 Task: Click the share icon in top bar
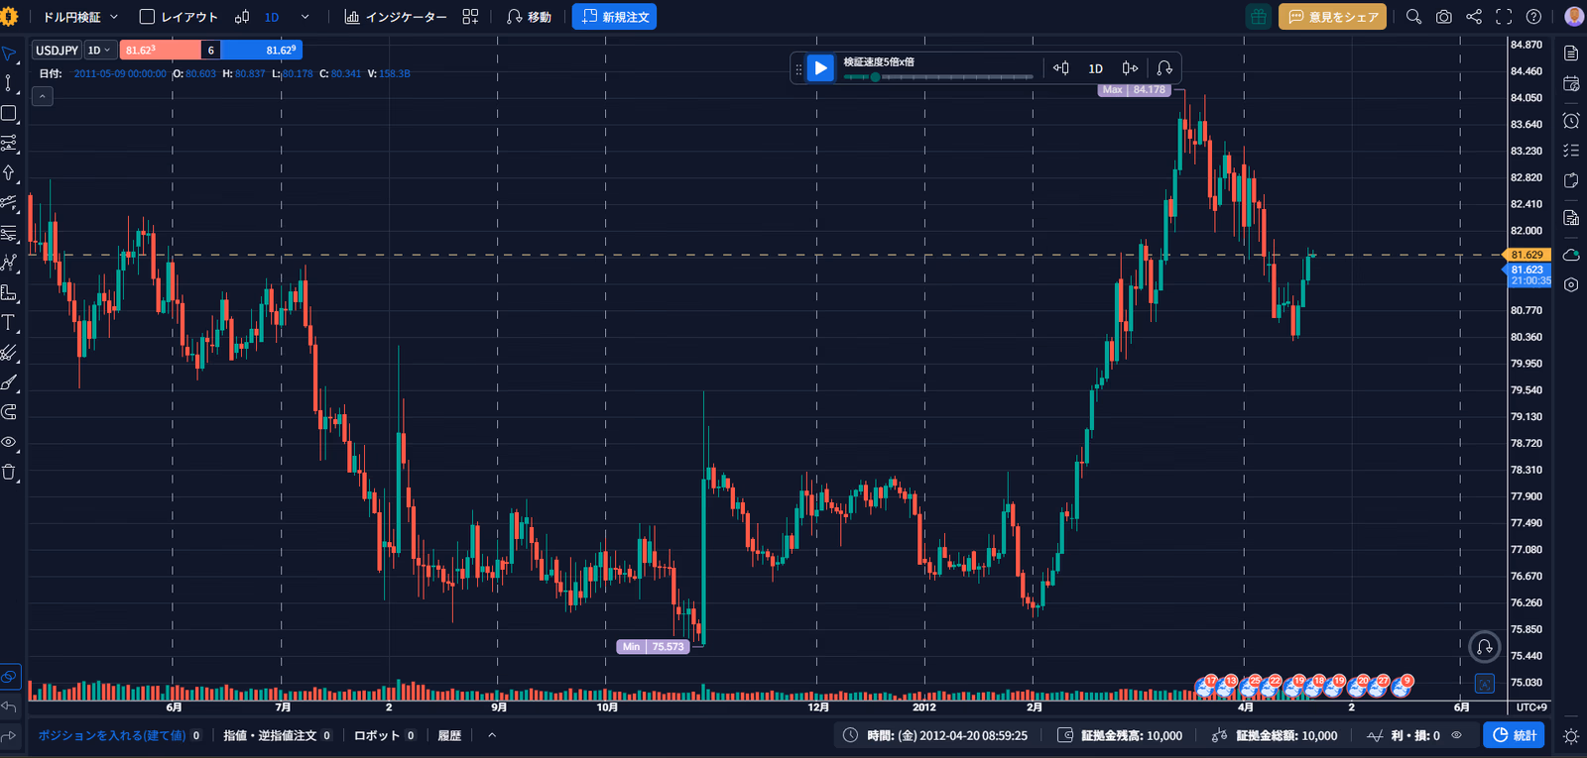[x=1474, y=17]
